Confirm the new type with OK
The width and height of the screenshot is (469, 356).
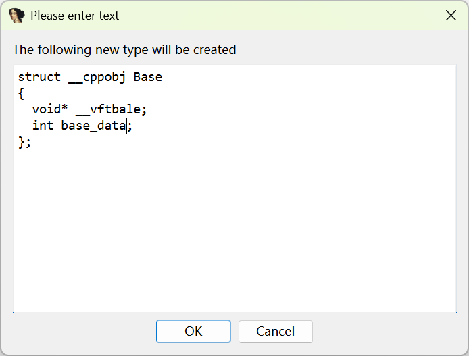pyautogui.click(x=193, y=331)
